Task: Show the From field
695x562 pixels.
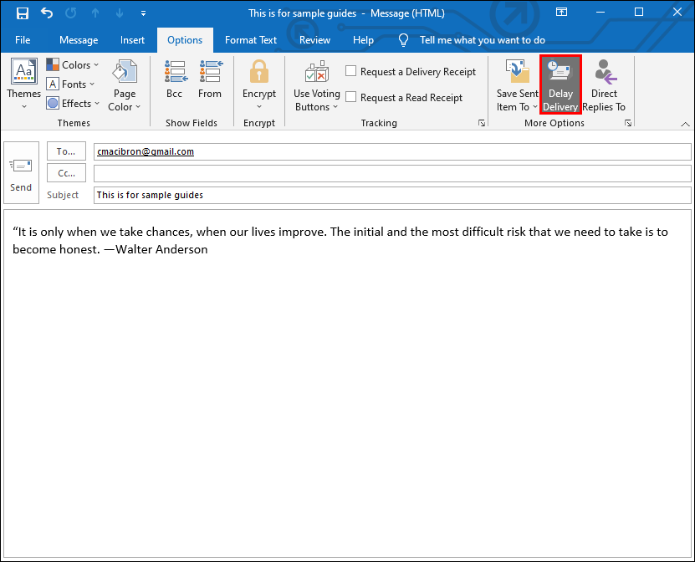Action: (210, 81)
